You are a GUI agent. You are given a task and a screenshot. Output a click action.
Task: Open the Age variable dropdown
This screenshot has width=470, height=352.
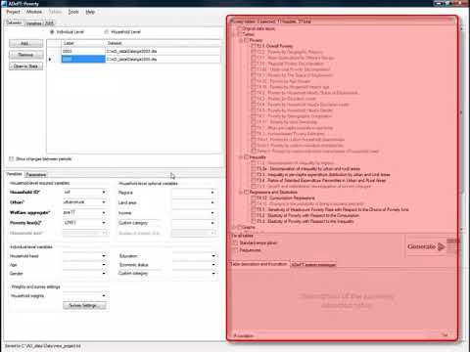[x=104, y=265]
